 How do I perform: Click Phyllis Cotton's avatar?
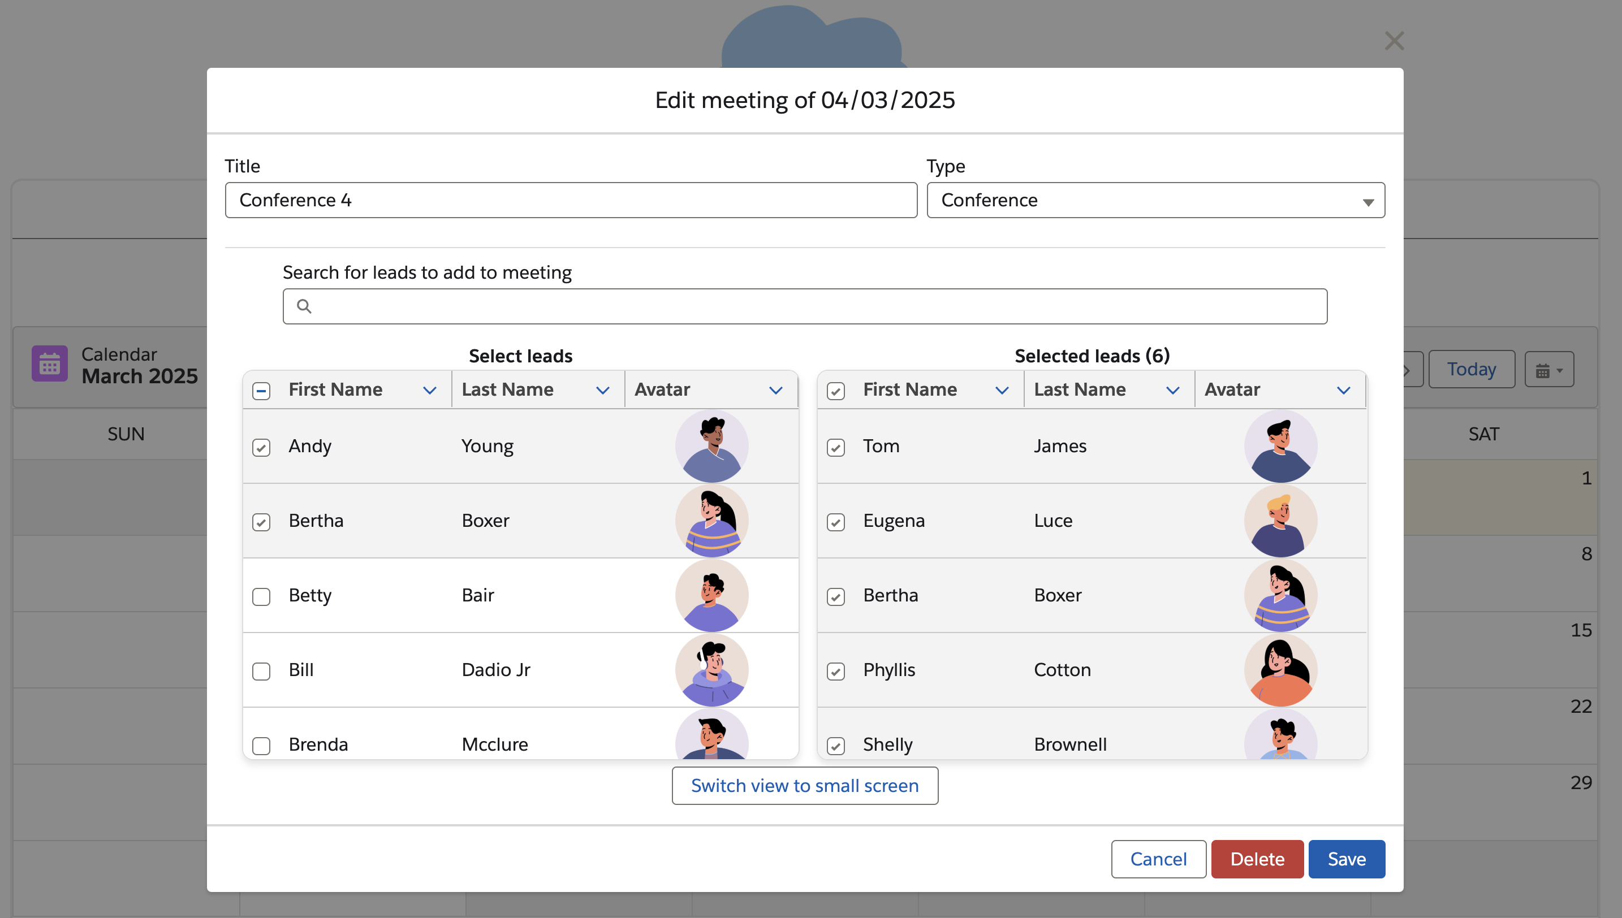[x=1281, y=670]
